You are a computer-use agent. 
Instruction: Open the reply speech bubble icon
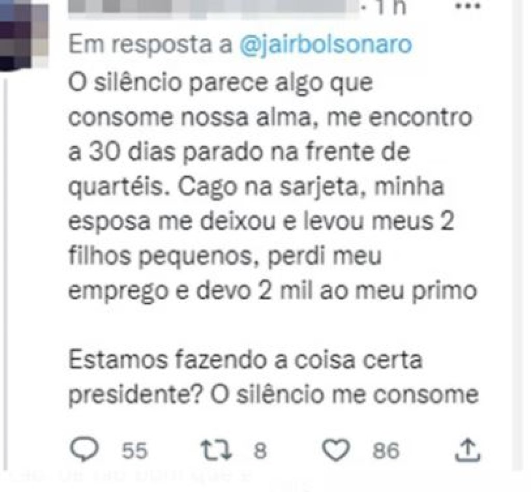pos(84,449)
